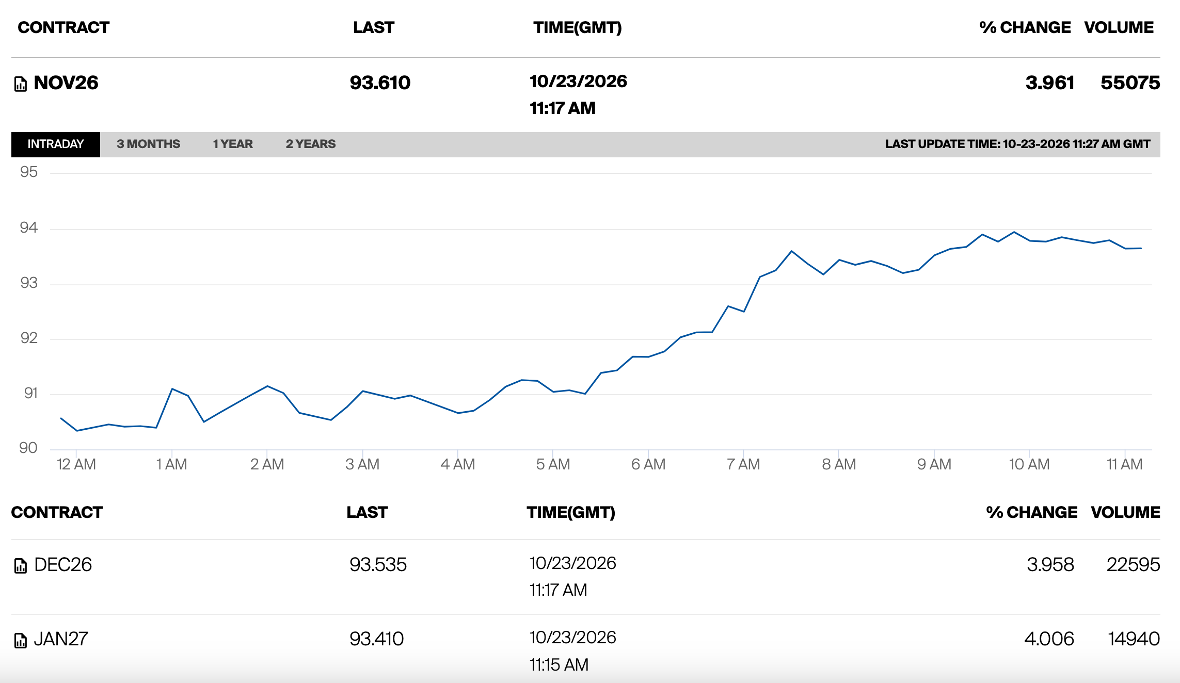Select the INTRADAY tab
This screenshot has width=1180, height=683.
point(56,144)
